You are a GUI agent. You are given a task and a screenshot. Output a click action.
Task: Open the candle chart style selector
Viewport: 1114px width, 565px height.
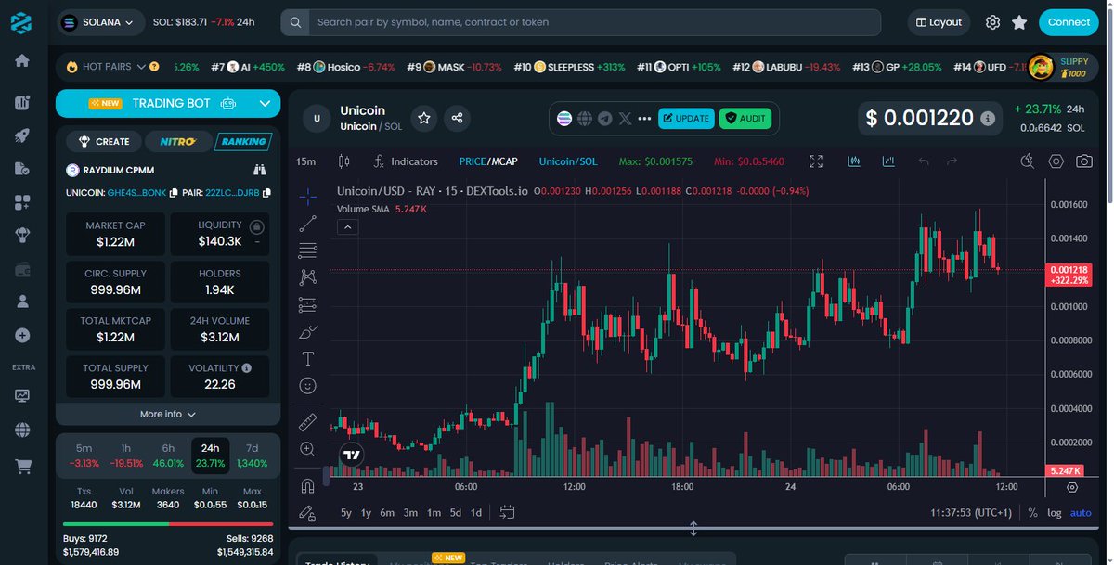tap(344, 161)
